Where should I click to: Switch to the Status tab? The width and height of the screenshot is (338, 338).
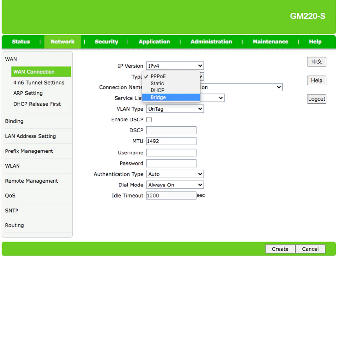21,42
